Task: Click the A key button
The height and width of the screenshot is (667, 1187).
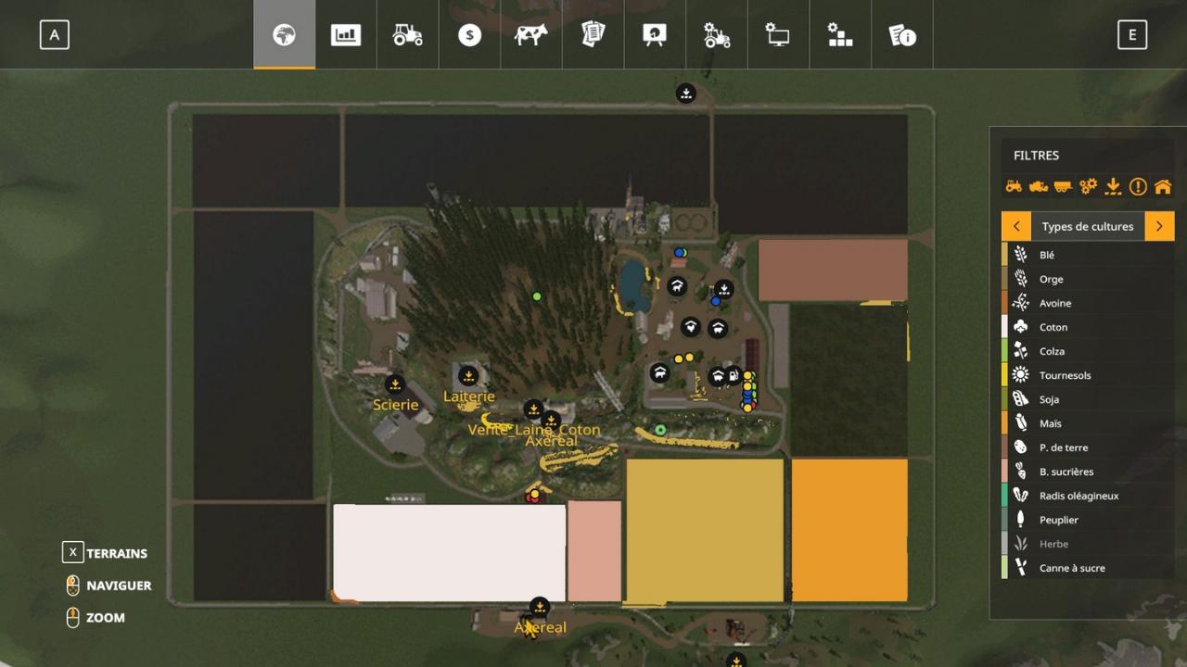Action: (x=55, y=35)
